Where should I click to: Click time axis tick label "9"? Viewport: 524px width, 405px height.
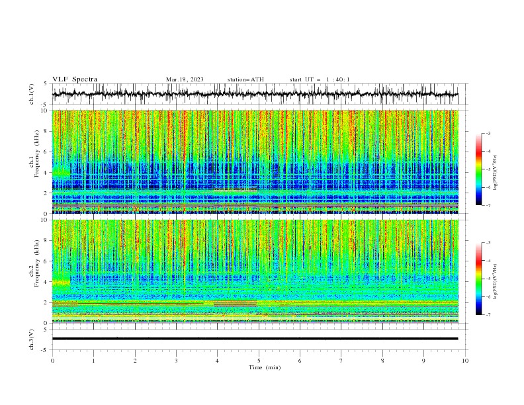tap(423, 361)
